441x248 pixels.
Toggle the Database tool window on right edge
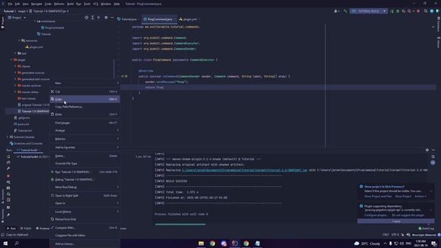coord(438,25)
